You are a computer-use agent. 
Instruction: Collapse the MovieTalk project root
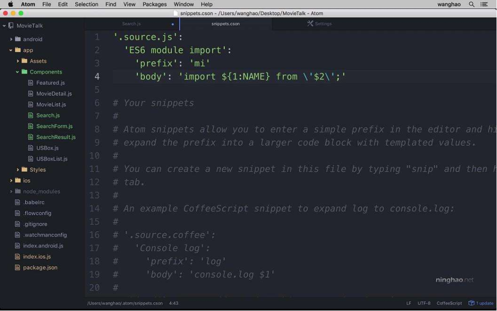click(x=4, y=26)
